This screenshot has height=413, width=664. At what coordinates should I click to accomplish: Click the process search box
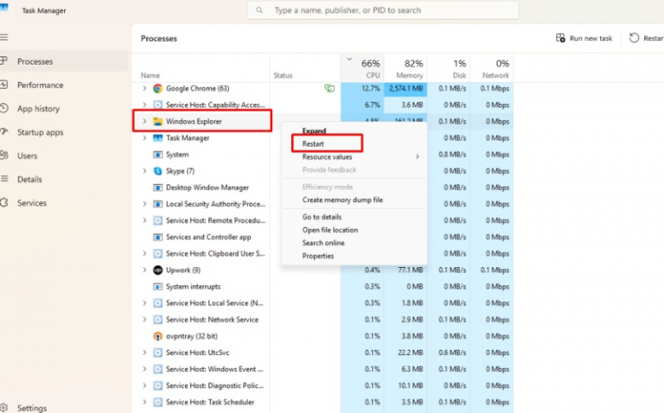click(x=383, y=10)
